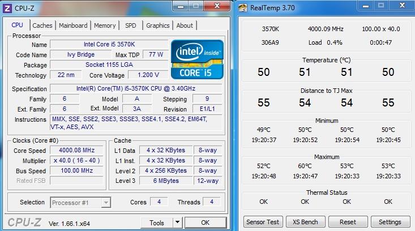
Task: Click the CPU-Z version text Ver. 1.66.1.x64
Action: coord(69,224)
